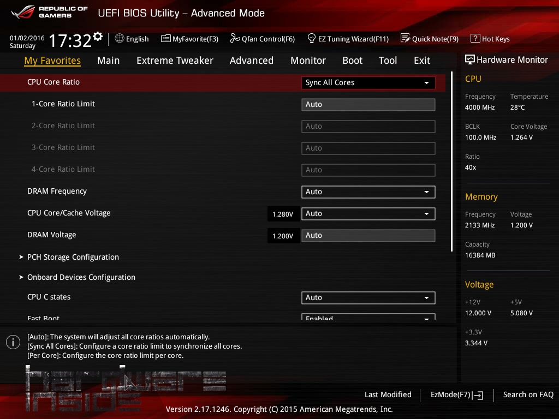Click the 12.000 V reading
The image size is (559, 419).
click(x=478, y=313)
